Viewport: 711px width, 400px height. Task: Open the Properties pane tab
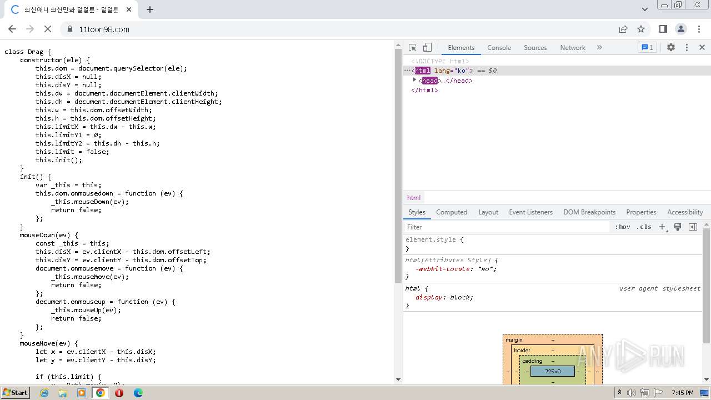click(x=641, y=212)
